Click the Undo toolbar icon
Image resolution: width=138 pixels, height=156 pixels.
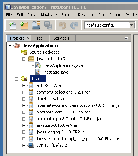(x=63, y=26)
